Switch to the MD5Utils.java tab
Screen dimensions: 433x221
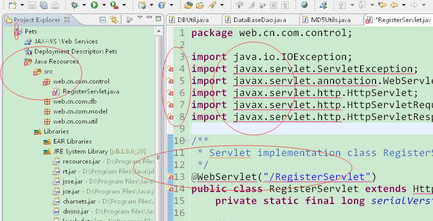331,20
